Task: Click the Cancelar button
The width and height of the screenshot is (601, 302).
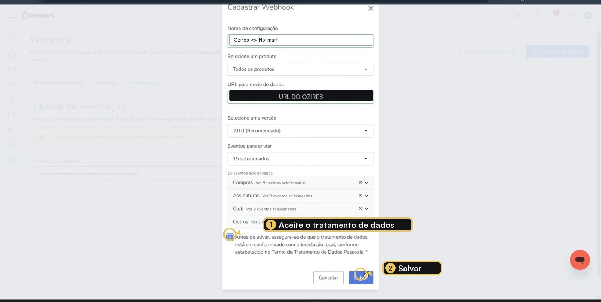Action: [328, 278]
